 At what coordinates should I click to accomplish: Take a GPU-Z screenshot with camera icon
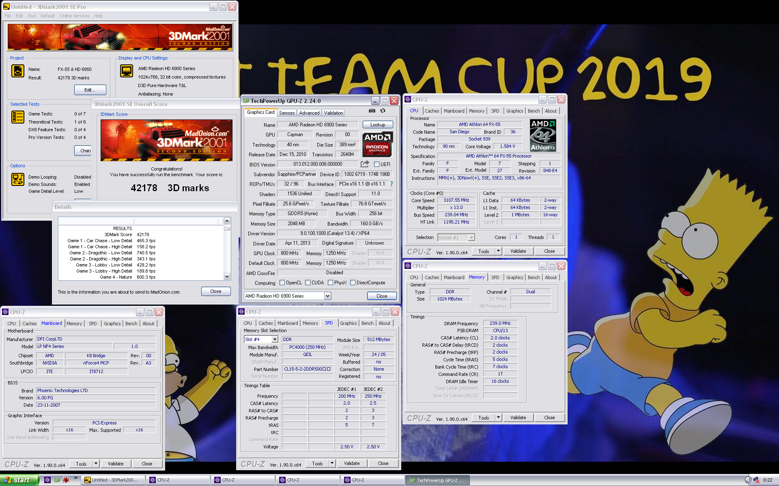coord(372,111)
